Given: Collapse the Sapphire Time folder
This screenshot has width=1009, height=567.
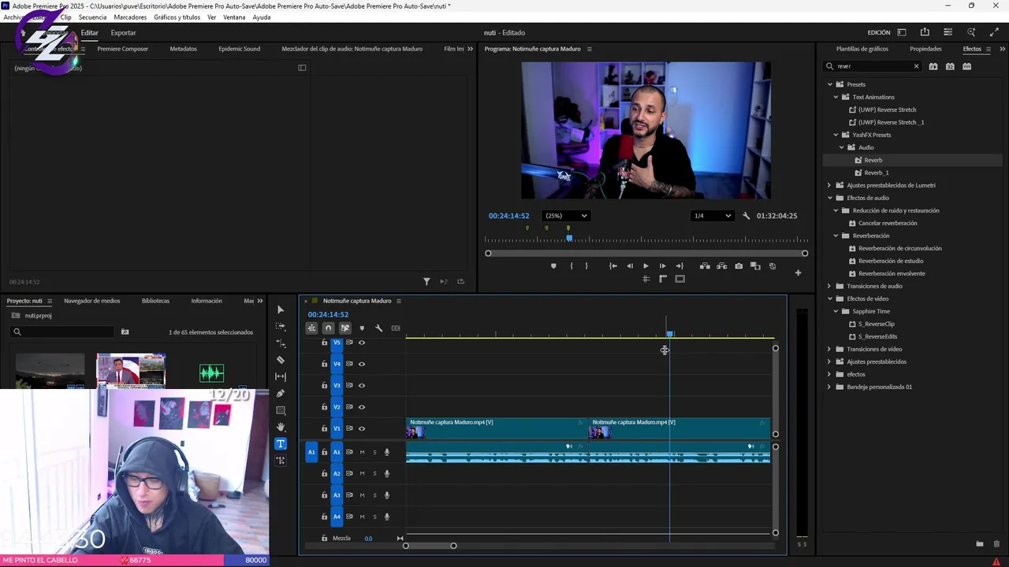Looking at the screenshot, I should 836,311.
